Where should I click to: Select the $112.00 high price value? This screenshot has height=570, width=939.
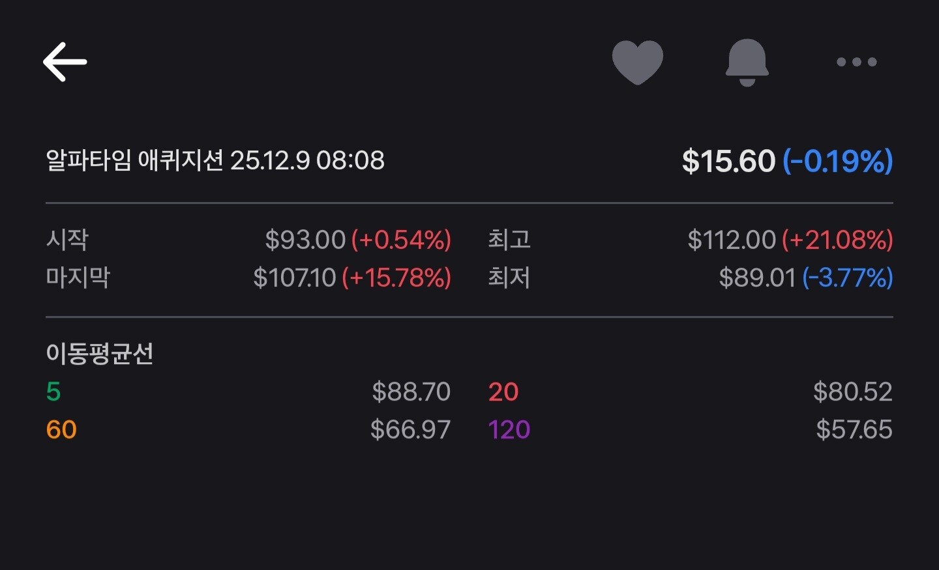pyautogui.click(x=732, y=240)
